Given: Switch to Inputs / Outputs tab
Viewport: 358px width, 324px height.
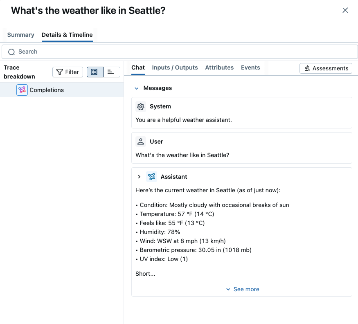Looking at the screenshot, I should point(175,68).
